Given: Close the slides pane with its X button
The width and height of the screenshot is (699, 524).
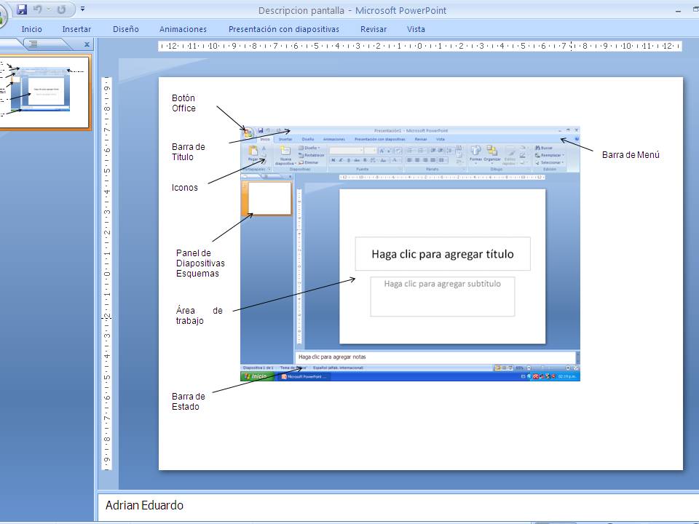Looking at the screenshot, I should pos(87,44).
